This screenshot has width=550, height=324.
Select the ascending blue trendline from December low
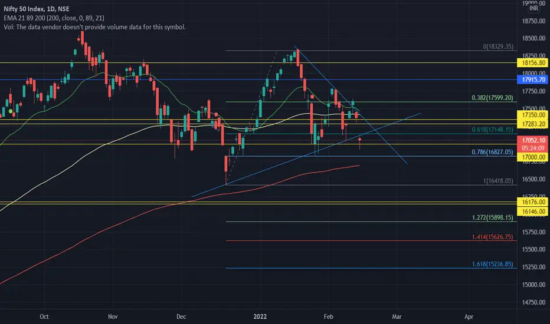[306, 155]
